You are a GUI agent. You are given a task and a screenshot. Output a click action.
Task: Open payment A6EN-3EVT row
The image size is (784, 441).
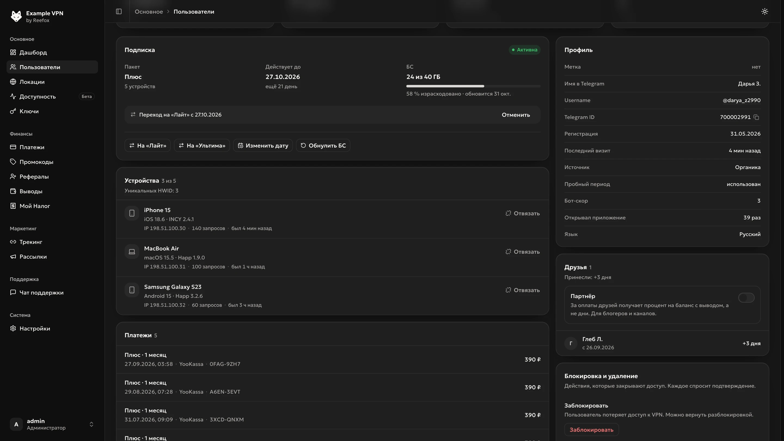click(x=332, y=387)
